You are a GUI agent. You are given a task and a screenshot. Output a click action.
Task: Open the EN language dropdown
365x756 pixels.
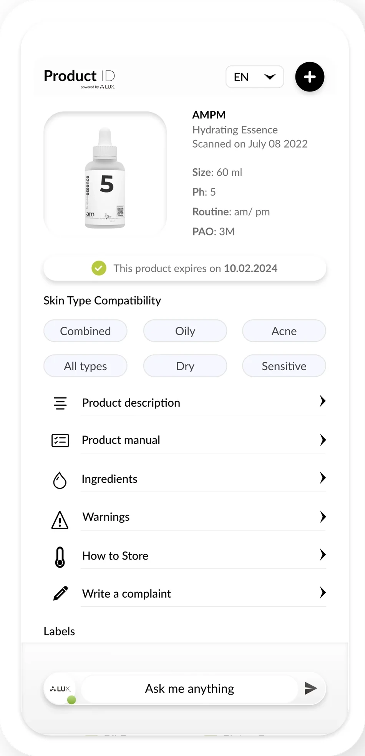[x=255, y=77]
